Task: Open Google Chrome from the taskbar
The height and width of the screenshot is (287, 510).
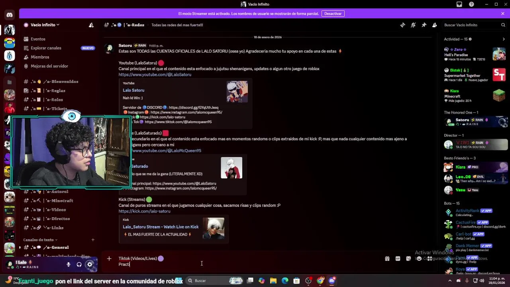Action: [320, 281]
